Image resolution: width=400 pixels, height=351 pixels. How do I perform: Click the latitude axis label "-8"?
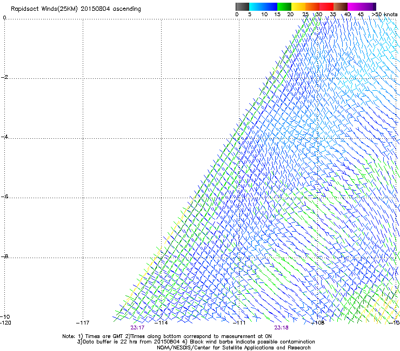4,256
